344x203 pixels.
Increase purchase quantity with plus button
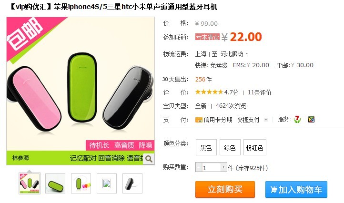coord(223,167)
